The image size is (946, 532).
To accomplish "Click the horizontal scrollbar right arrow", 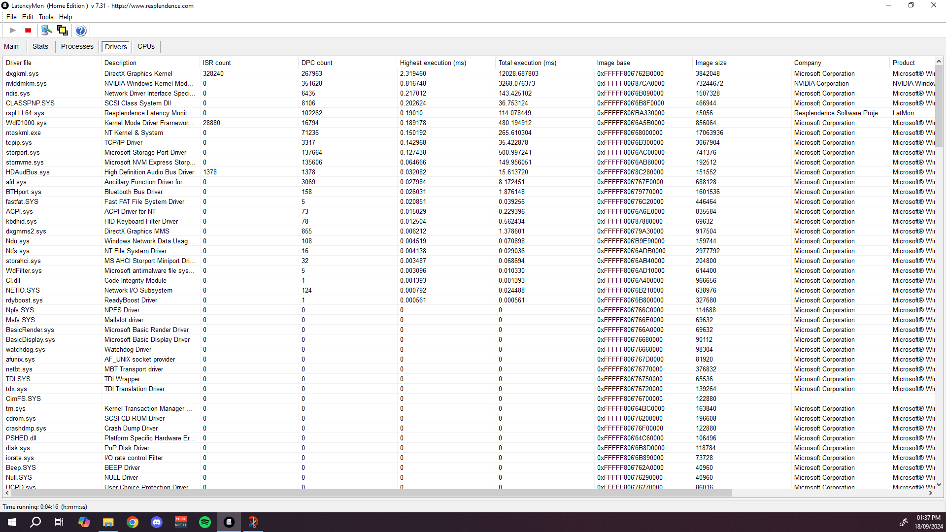I will click(931, 493).
